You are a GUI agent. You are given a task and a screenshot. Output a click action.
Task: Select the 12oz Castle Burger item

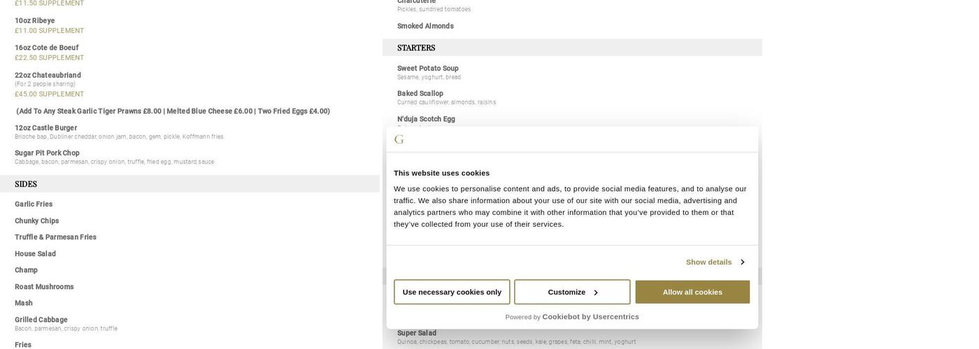pos(46,128)
